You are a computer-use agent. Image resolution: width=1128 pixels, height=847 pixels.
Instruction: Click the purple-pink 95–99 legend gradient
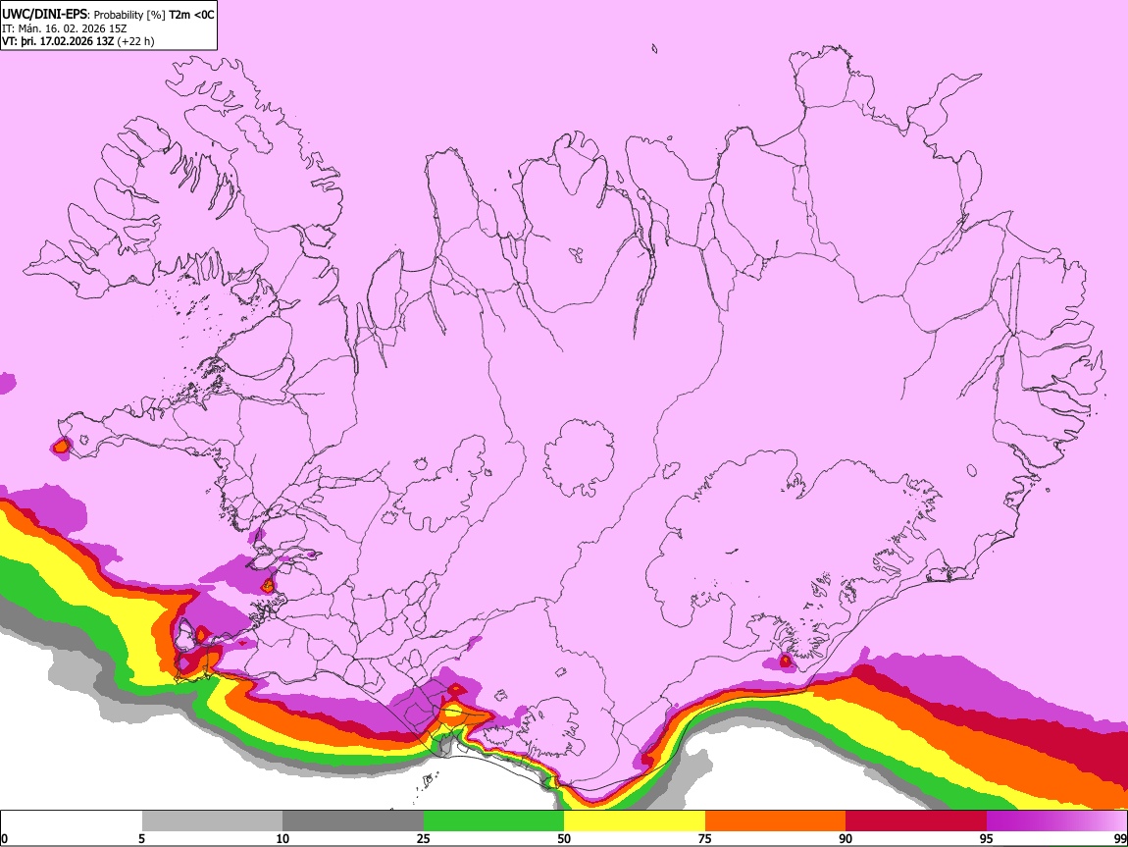click(1056, 821)
